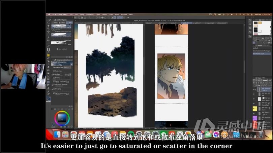Hide the sfx layer eye icon
The height and width of the screenshot is (153, 273).
coord(254,94)
